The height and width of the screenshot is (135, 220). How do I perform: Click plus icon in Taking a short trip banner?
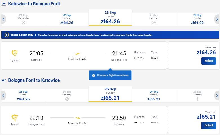tap(6, 35)
